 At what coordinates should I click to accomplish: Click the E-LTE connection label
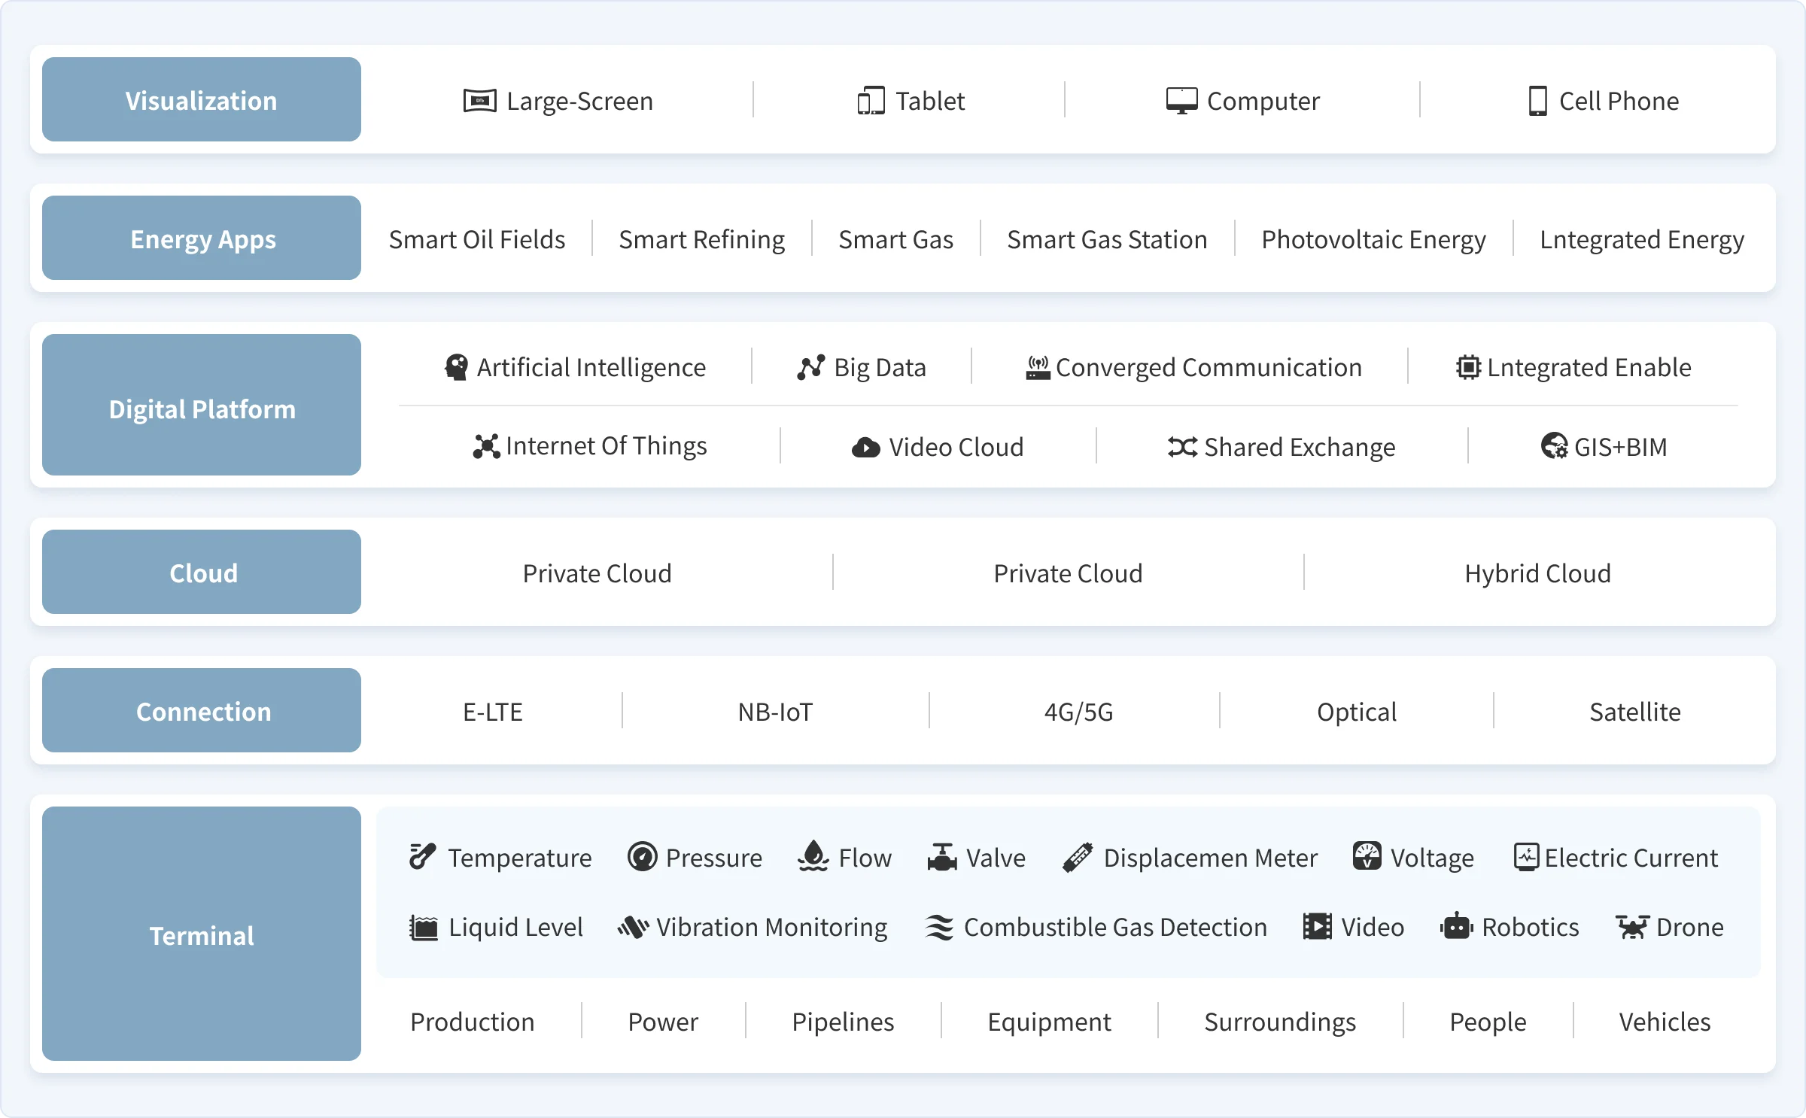pyautogui.click(x=493, y=712)
